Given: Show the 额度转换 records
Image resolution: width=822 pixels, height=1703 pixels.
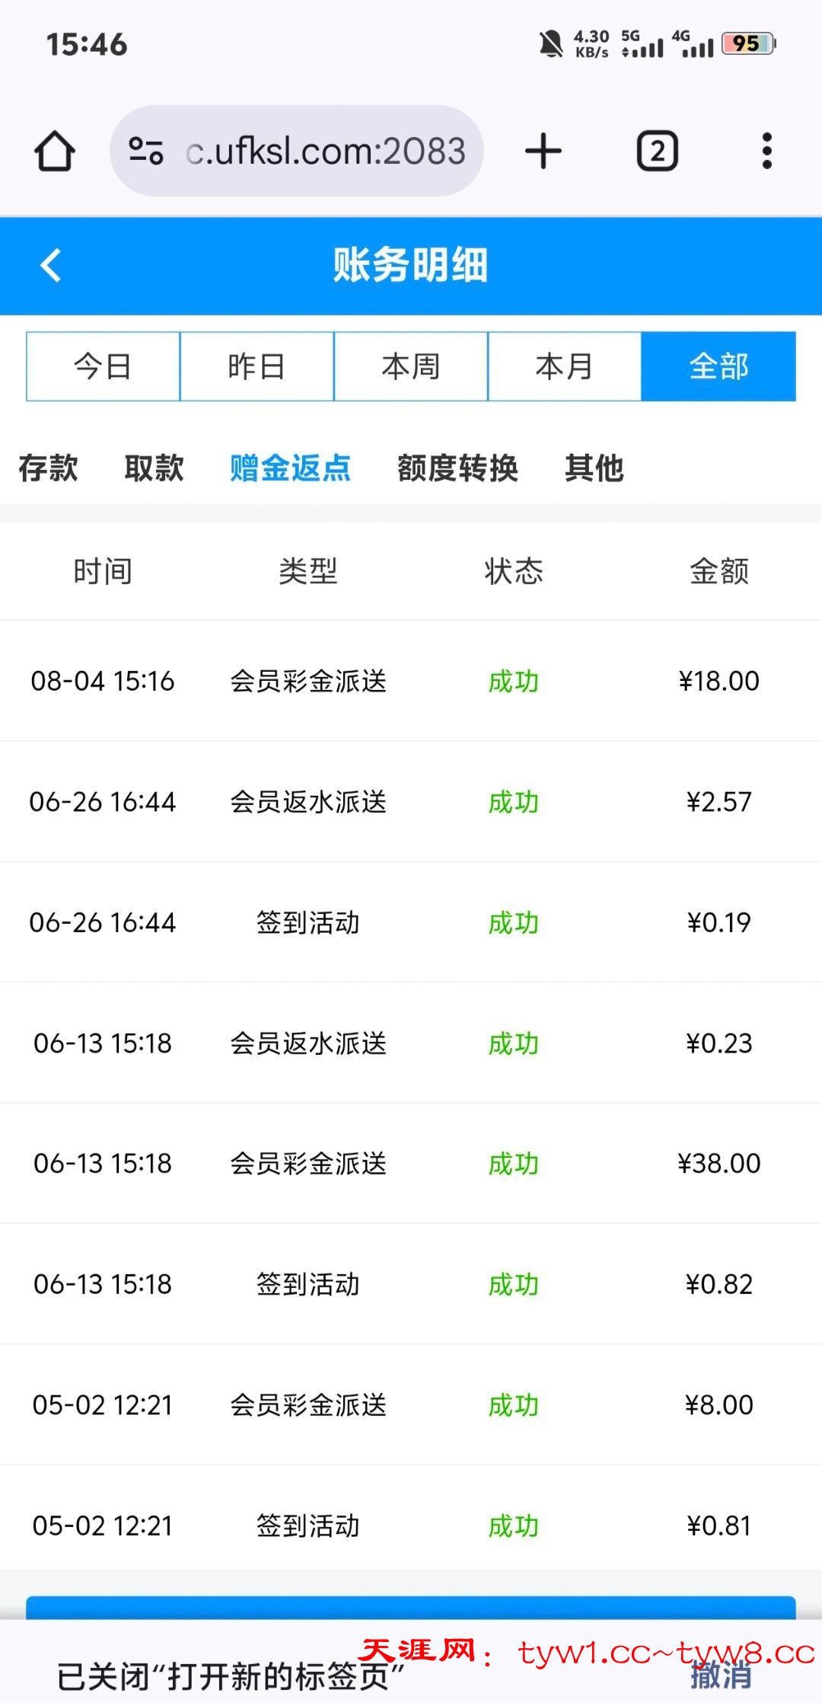Looking at the screenshot, I should pos(457,468).
